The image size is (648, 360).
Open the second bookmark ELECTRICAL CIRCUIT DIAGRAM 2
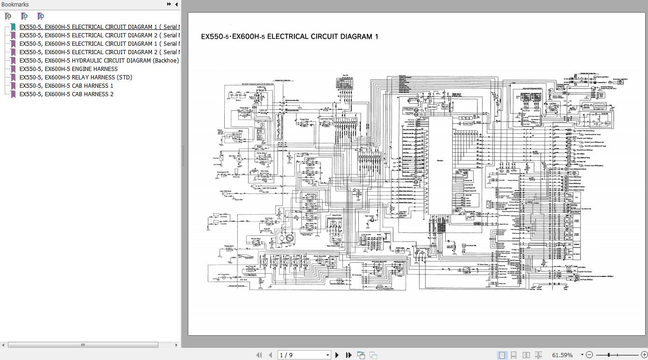(100, 35)
